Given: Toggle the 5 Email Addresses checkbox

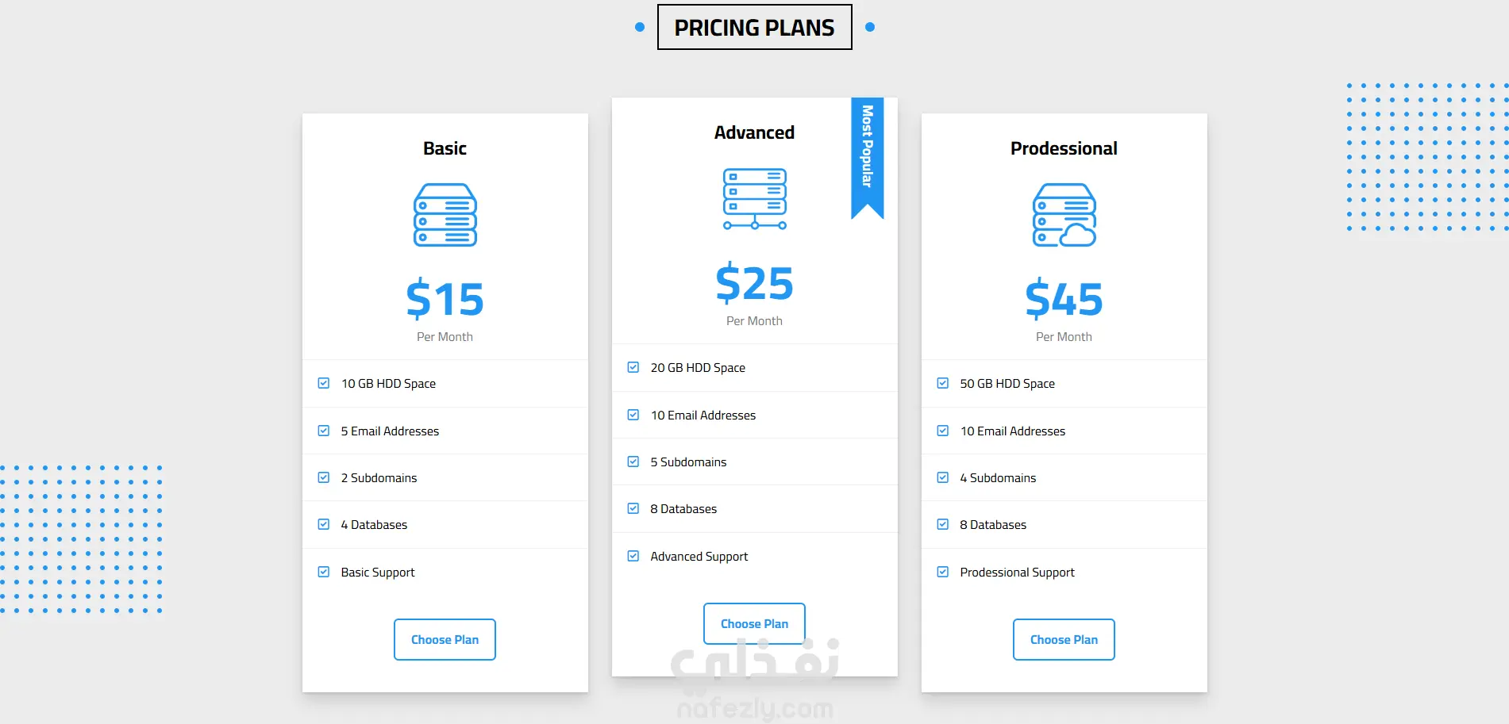Looking at the screenshot, I should pos(324,431).
